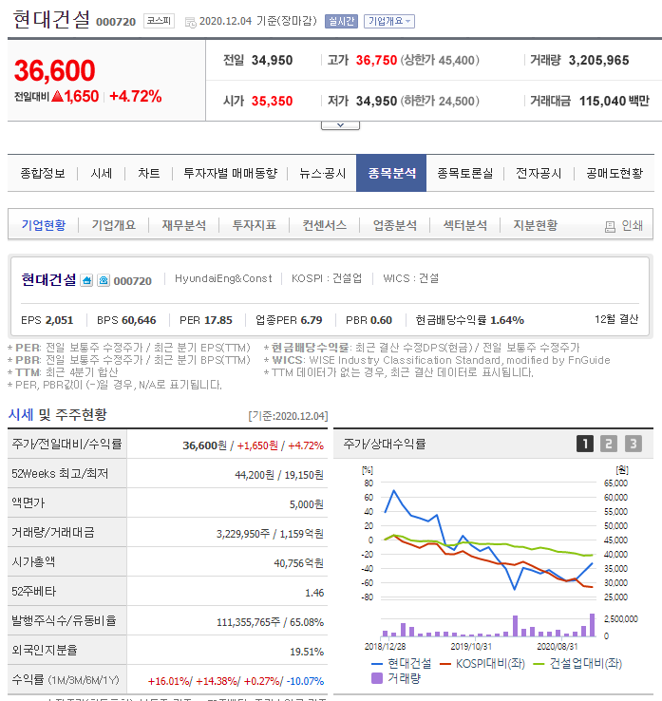Click the PBR value 0.60
This screenshot has width=662, height=701.
point(381,320)
